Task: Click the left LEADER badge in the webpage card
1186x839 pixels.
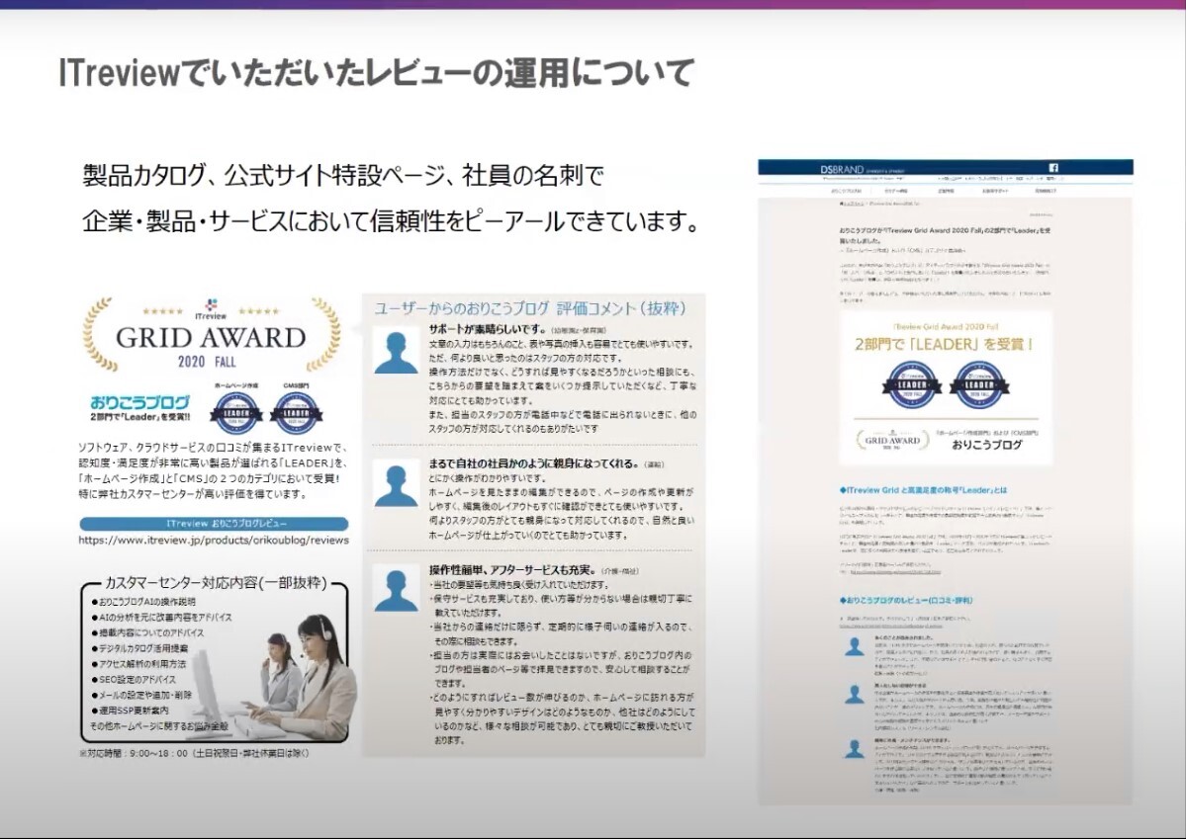Action: (911, 384)
